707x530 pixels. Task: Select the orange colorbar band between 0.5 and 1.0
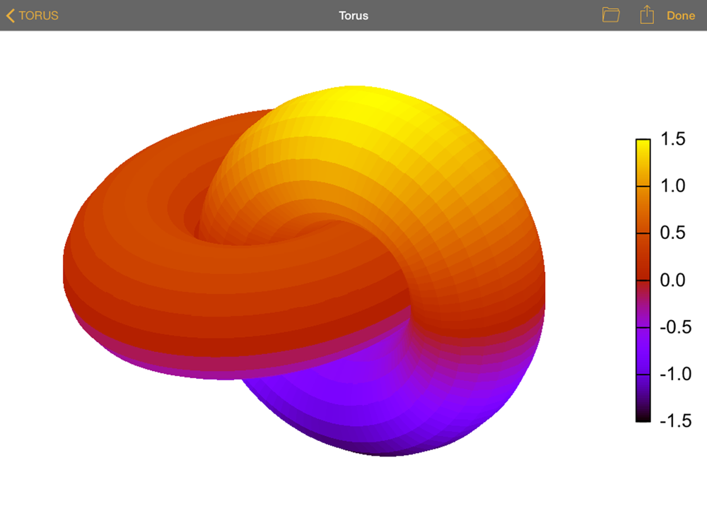[643, 209]
